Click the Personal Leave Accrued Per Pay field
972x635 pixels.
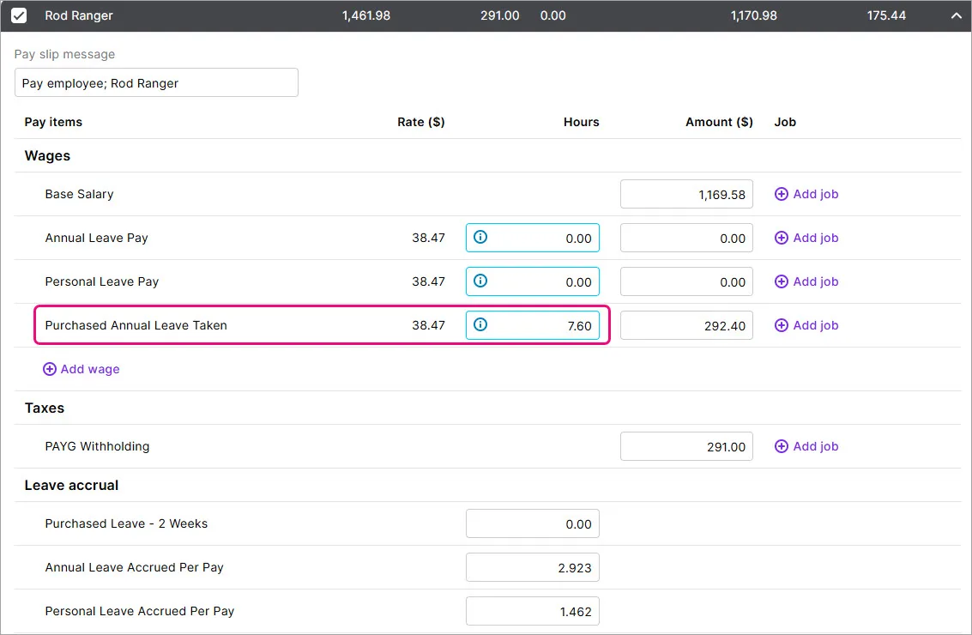click(532, 611)
